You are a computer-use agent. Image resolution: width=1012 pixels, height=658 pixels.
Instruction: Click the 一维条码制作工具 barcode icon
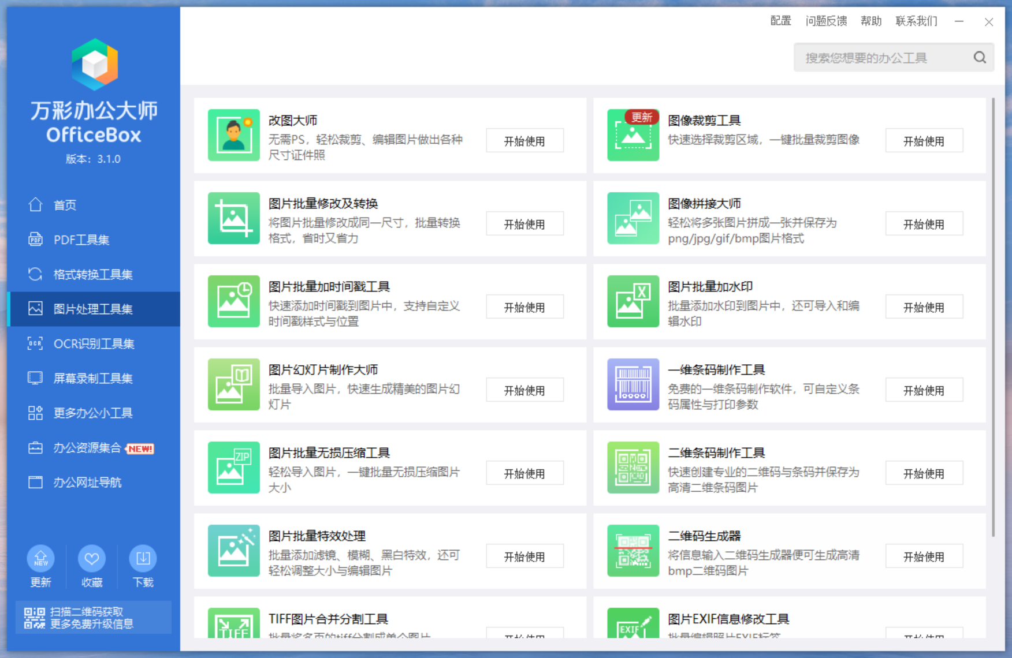[x=633, y=384]
